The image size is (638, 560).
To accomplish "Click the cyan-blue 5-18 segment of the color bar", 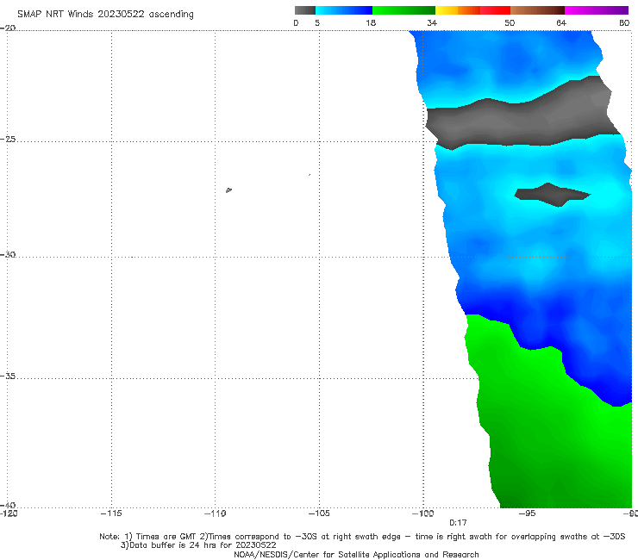I will tap(344, 10).
